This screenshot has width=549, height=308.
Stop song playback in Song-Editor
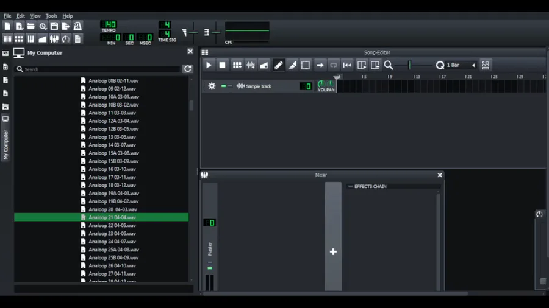point(222,65)
